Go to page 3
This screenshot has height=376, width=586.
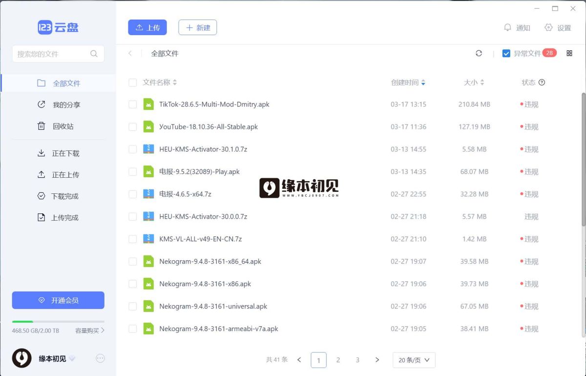[357, 360]
